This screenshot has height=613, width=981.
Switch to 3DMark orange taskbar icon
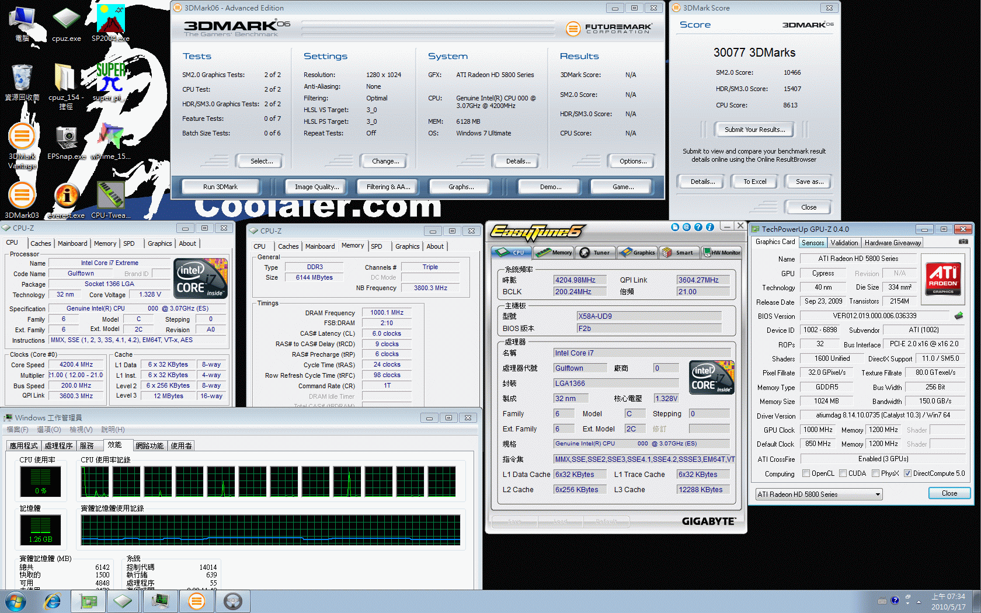tap(197, 601)
